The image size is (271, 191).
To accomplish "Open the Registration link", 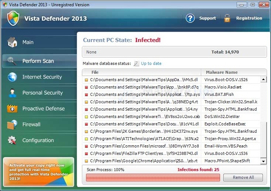I will (x=249, y=18).
